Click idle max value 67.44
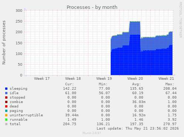This screenshot has width=184, height=137. (x=171, y=93)
